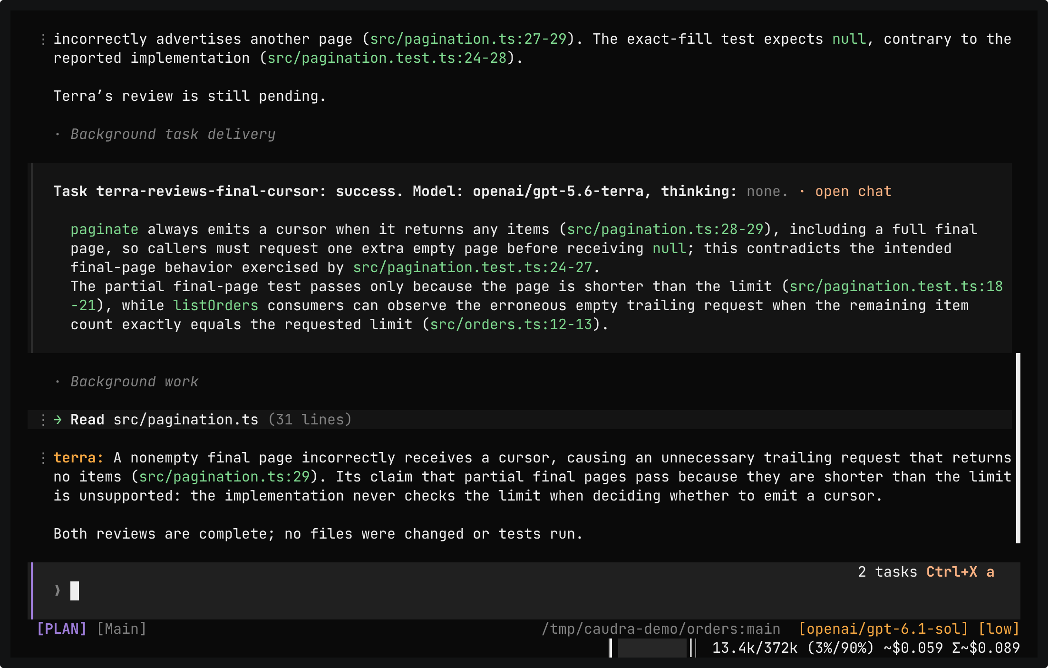Open the 2 tasks indicator
Viewport: 1048px width, 668px height.
click(887, 572)
